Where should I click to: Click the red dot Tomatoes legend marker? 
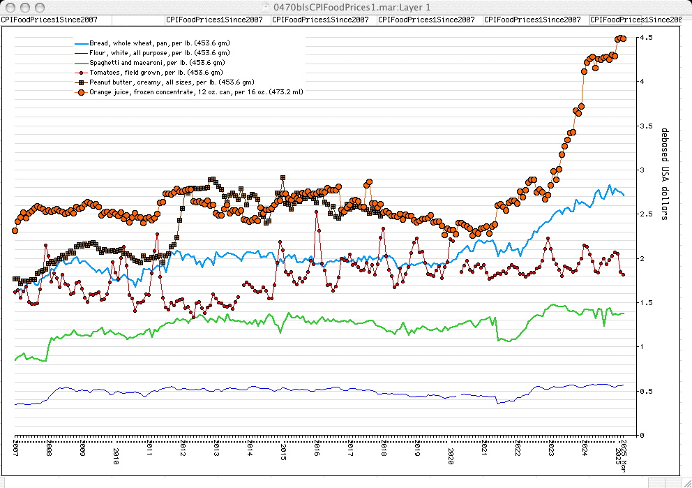[81, 73]
